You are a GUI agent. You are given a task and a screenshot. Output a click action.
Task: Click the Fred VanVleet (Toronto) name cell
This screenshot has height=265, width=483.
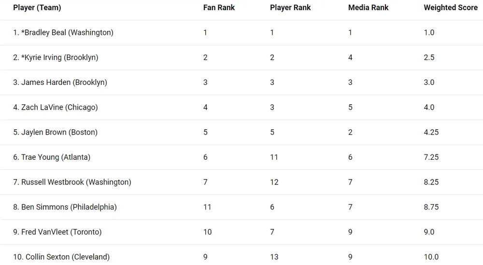[57, 232]
